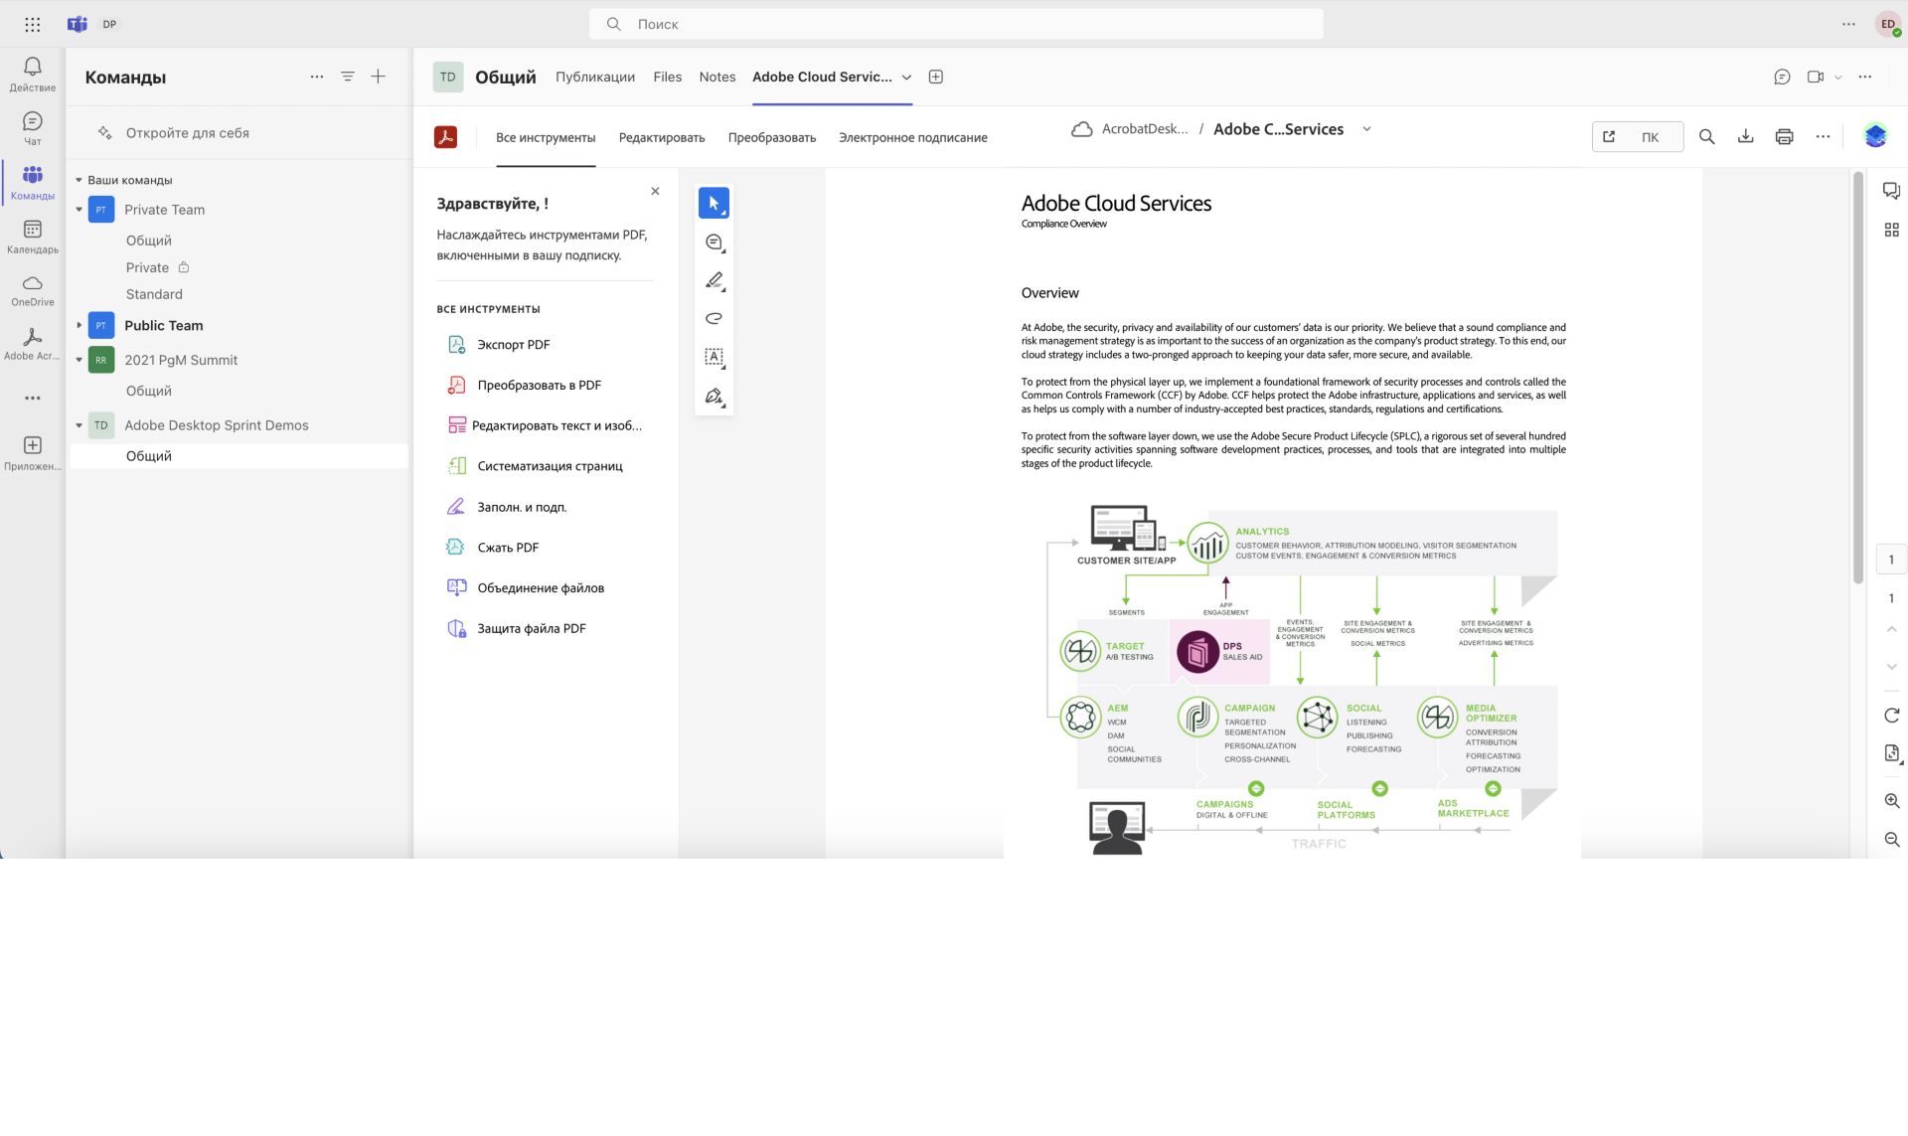Viewport: 1908px width, 1136px height.
Task: Open the Adobe Cloud Services tab dropdown
Action: click(906, 78)
